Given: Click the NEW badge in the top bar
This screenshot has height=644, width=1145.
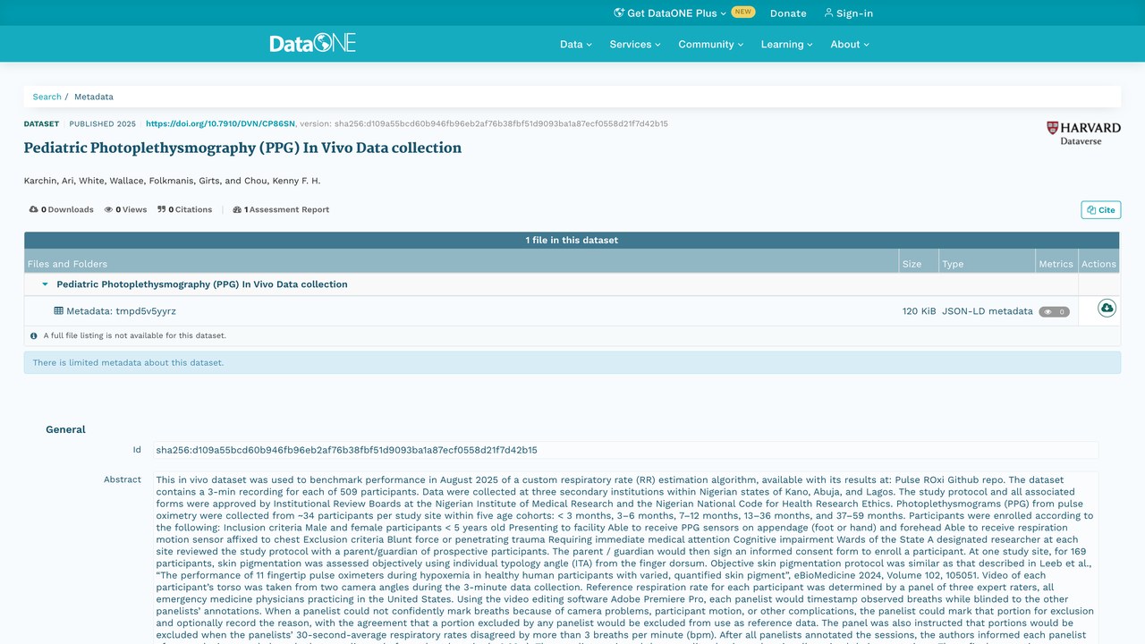Looking at the screenshot, I should pos(743,13).
